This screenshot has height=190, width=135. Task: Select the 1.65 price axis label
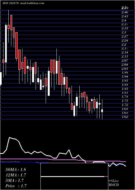(125, 113)
